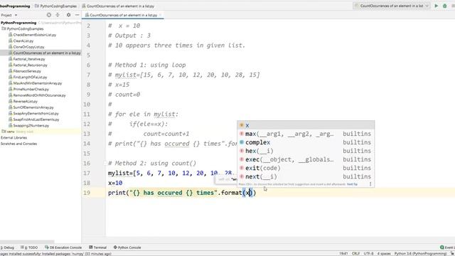Choose max() builtin completion suggestion

point(306,134)
